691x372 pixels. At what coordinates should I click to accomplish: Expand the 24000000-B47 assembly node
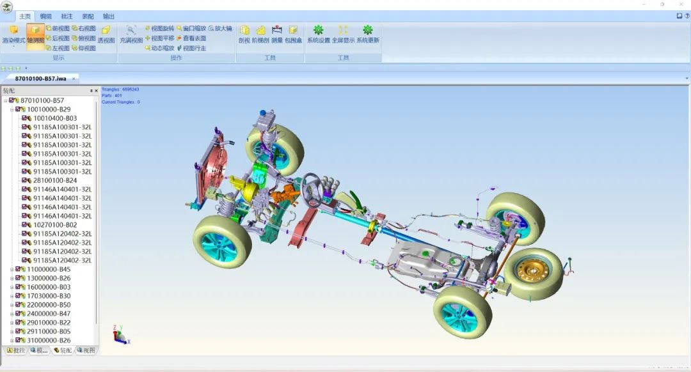click(12, 314)
